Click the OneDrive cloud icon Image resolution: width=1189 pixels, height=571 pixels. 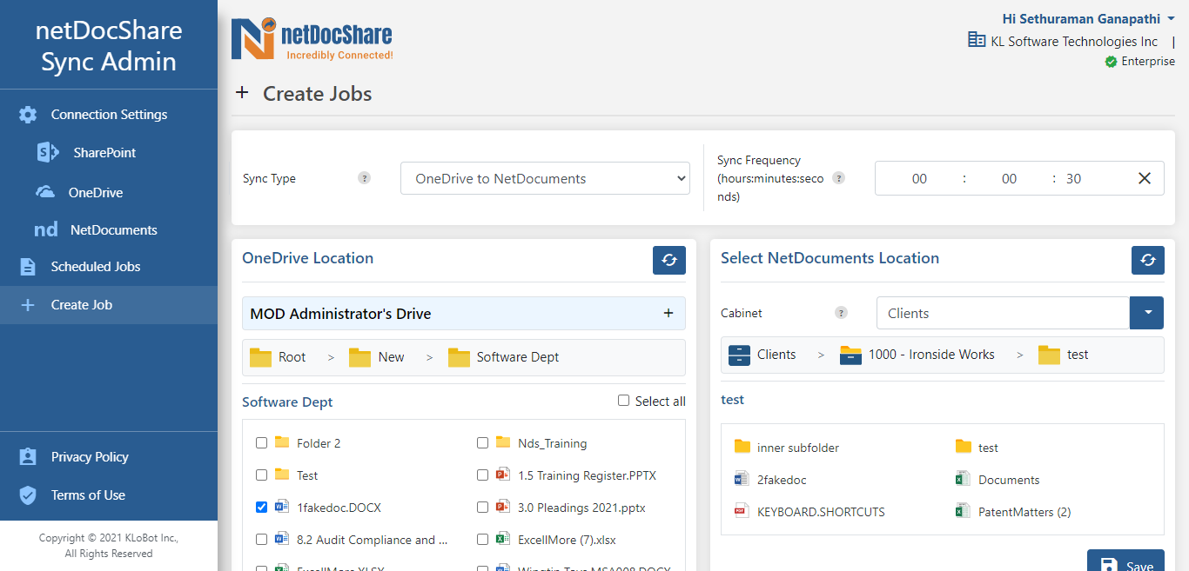tap(45, 192)
